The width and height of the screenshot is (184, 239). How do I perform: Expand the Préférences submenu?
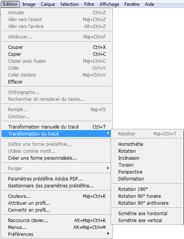point(56,234)
